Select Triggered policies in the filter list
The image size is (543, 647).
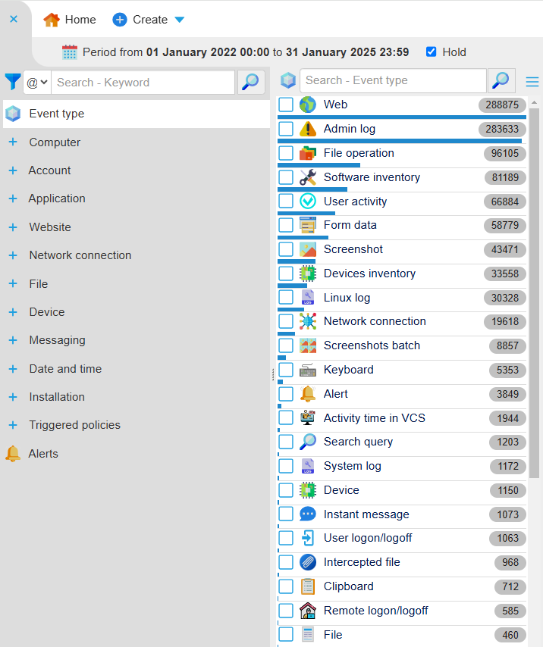point(74,425)
